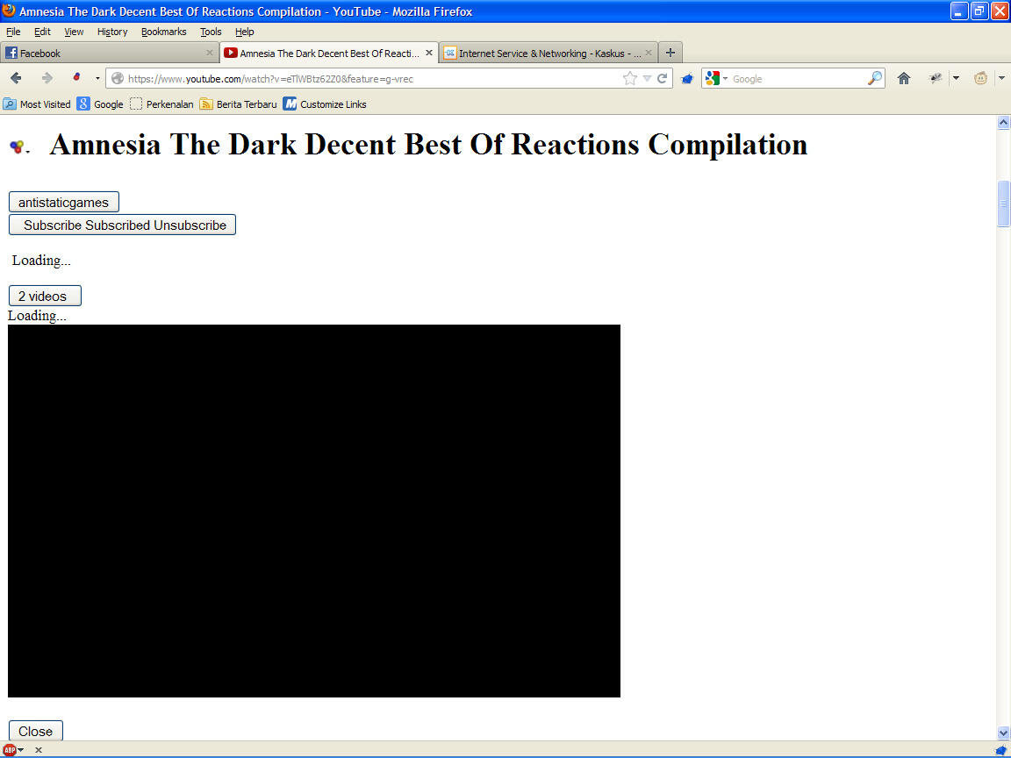Click the Subscribe Subscribed Unsubscribe button

pyautogui.click(x=123, y=225)
